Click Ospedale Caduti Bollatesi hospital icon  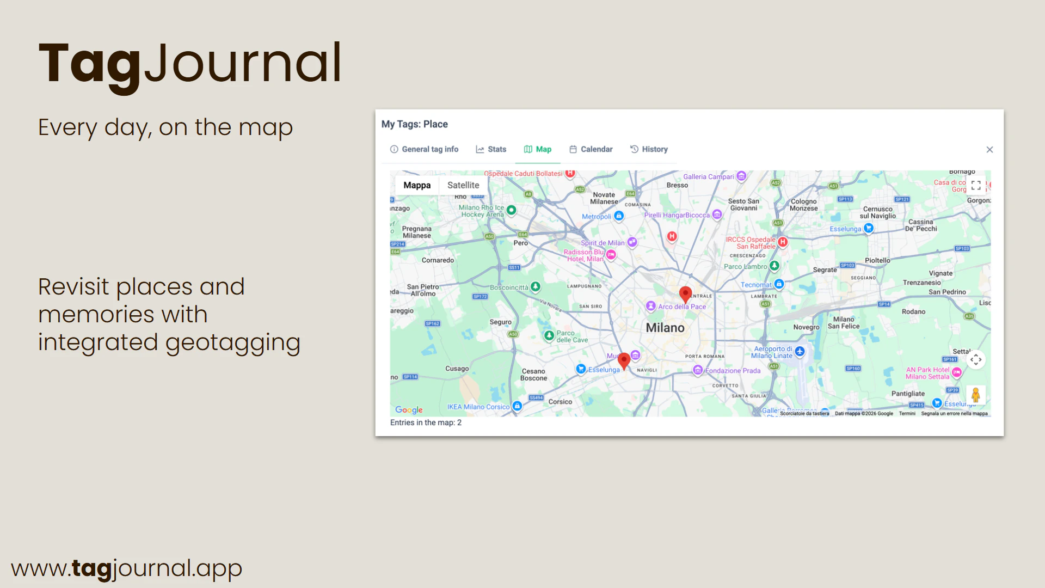click(570, 174)
